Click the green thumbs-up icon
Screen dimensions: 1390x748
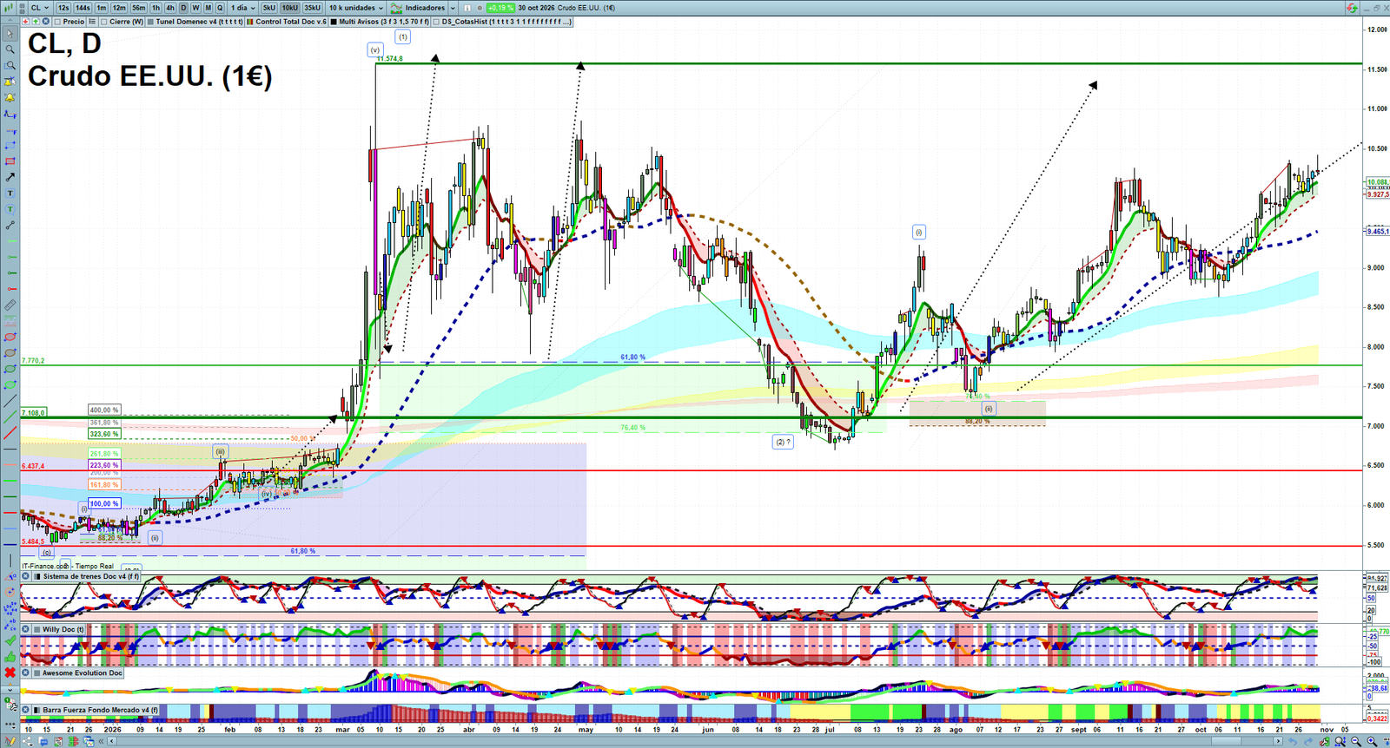tap(10, 657)
